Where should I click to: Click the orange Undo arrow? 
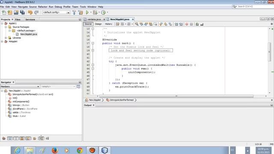tap(30, 12)
